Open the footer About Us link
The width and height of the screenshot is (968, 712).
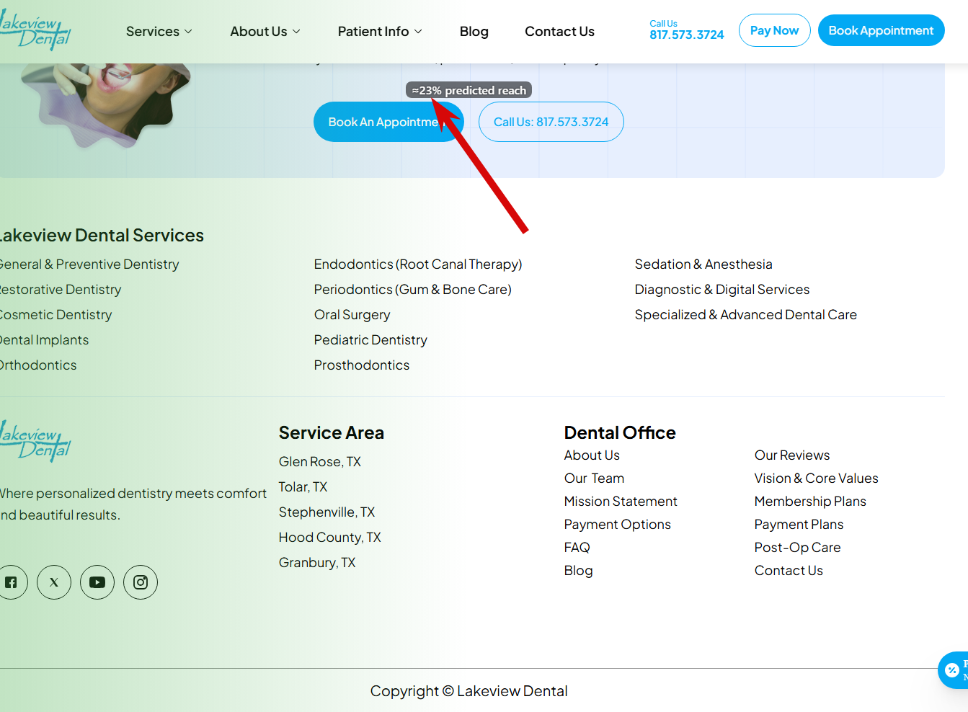(592, 455)
